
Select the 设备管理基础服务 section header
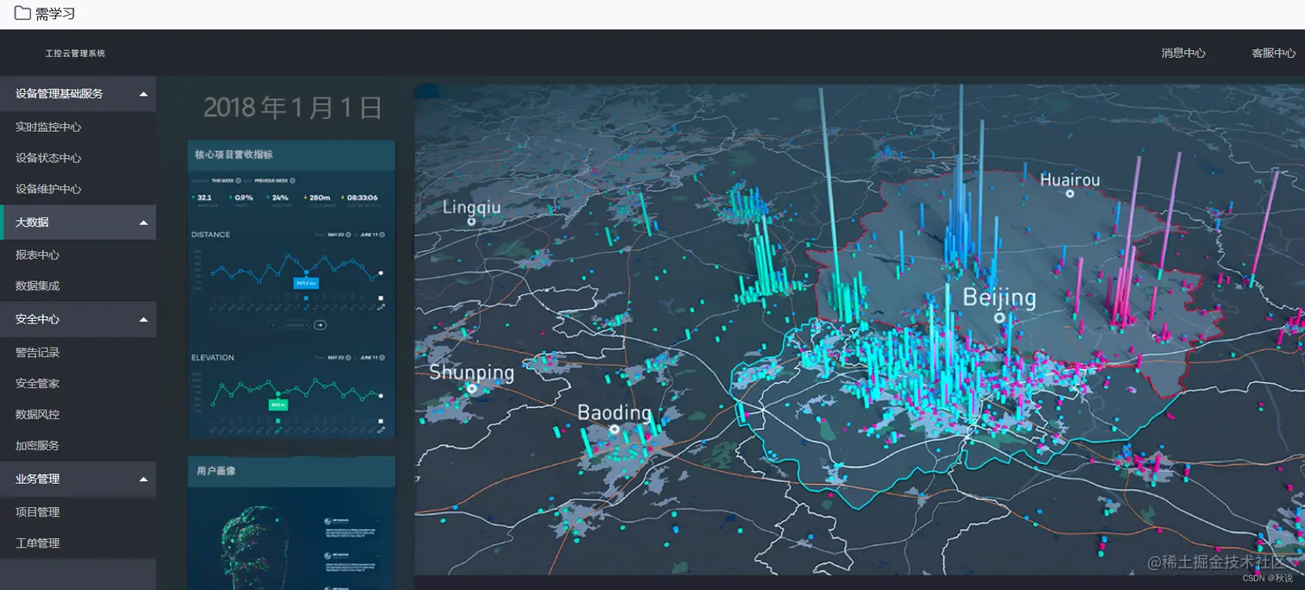[78, 94]
